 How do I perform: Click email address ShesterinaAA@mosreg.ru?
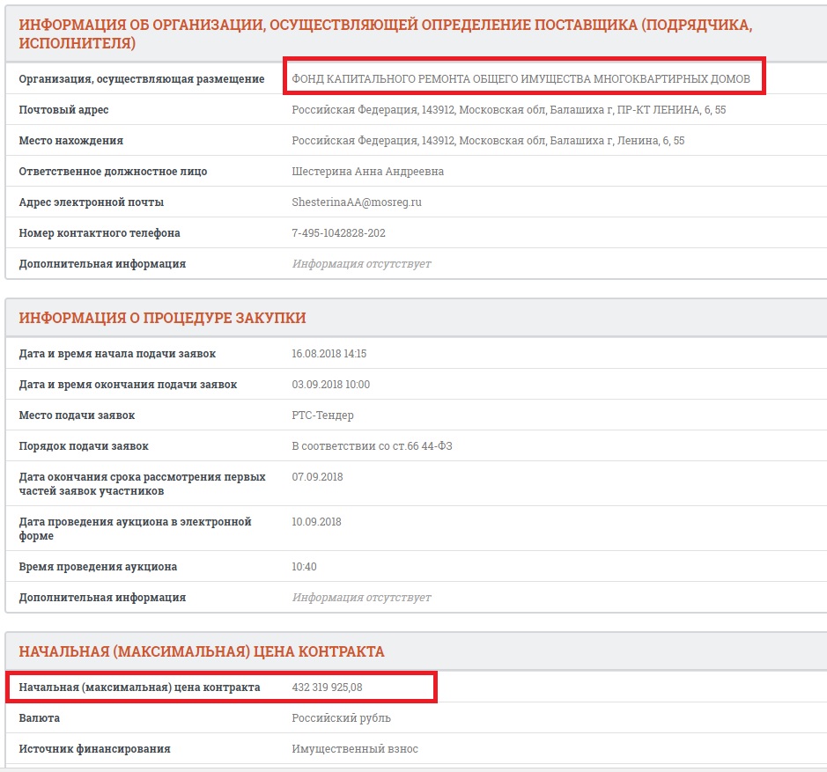[357, 202]
